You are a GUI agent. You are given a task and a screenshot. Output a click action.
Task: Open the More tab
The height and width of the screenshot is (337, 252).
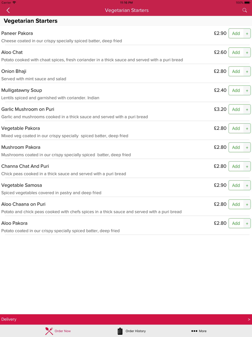click(199, 331)
